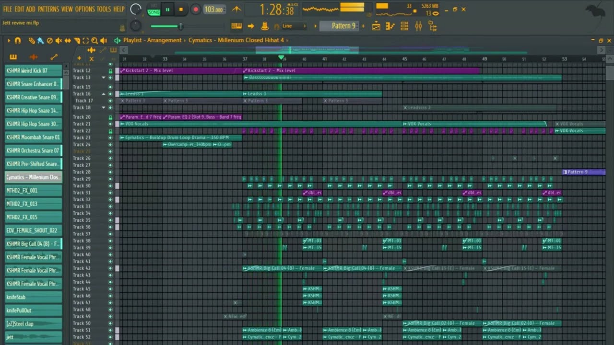Select the Zoom tool
The width and height of the screenshot is (614, 345).
tap(94, 41)
